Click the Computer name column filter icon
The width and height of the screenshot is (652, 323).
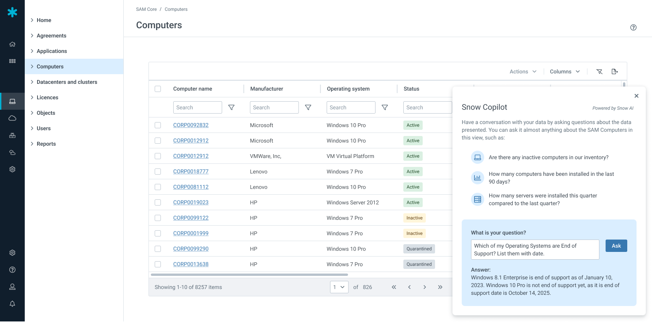[x=231, y=107]
